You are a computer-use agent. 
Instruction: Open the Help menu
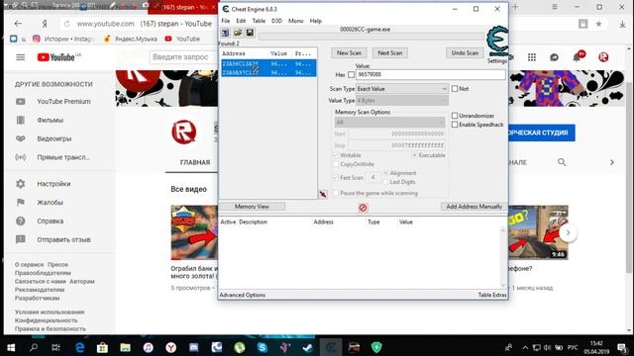[316, 21]
